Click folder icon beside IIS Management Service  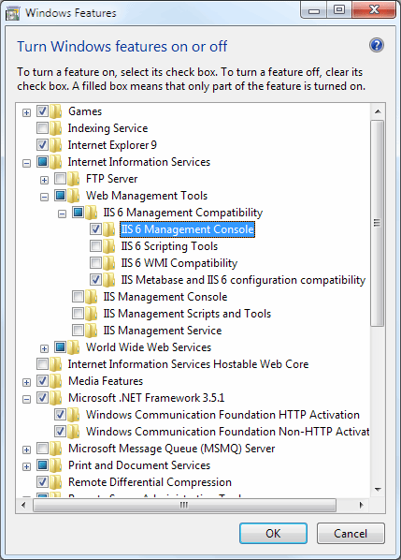point(92,331)
